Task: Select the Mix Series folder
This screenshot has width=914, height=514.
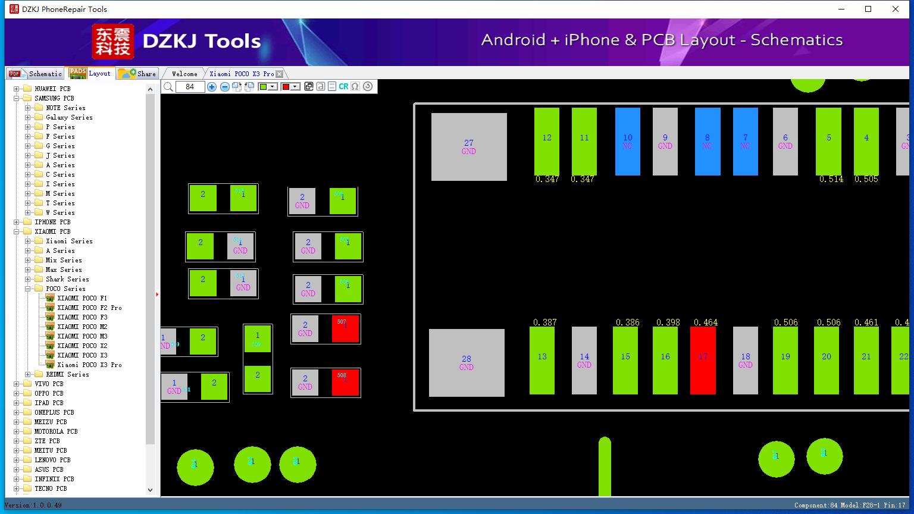Action: pyautogui.click(x=64, y=260)
